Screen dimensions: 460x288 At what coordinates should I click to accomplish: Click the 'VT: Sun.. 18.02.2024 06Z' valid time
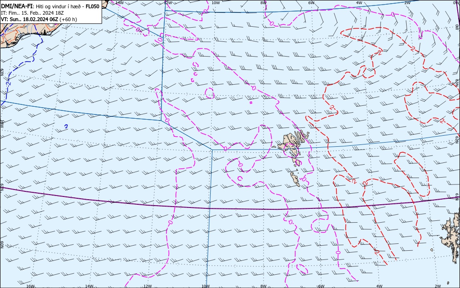click(x=29, y=19)
